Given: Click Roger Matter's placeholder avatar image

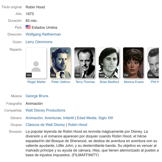Looking at the screenshot, I should coord(36,63).
